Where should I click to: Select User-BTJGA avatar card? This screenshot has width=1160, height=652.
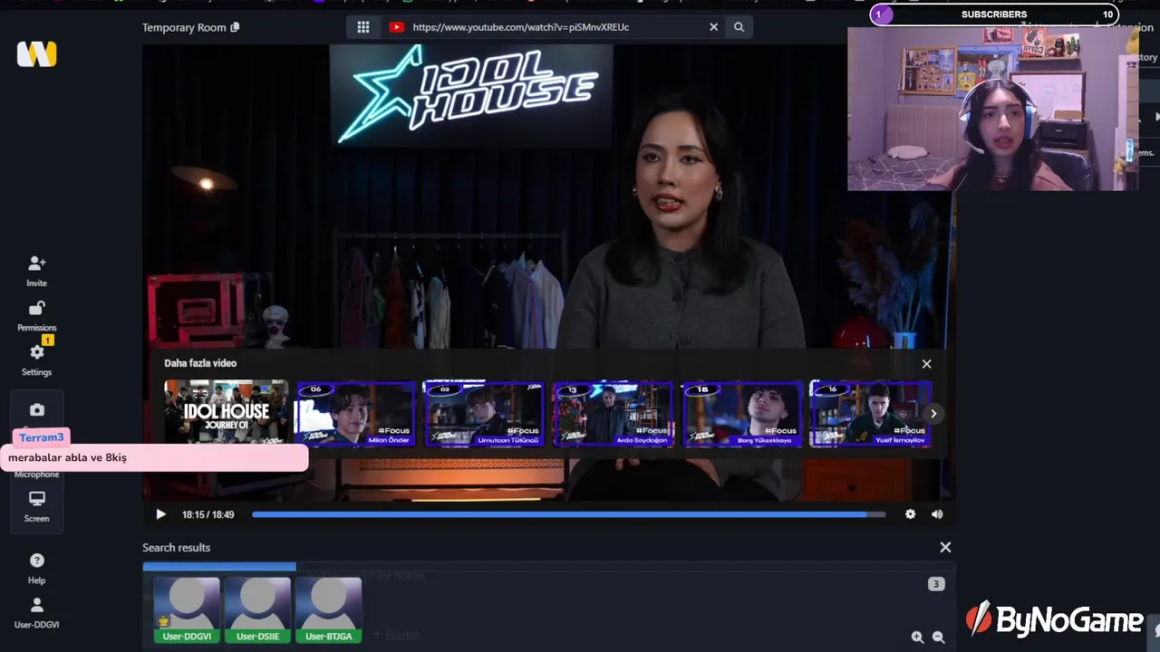click(328, 610)
